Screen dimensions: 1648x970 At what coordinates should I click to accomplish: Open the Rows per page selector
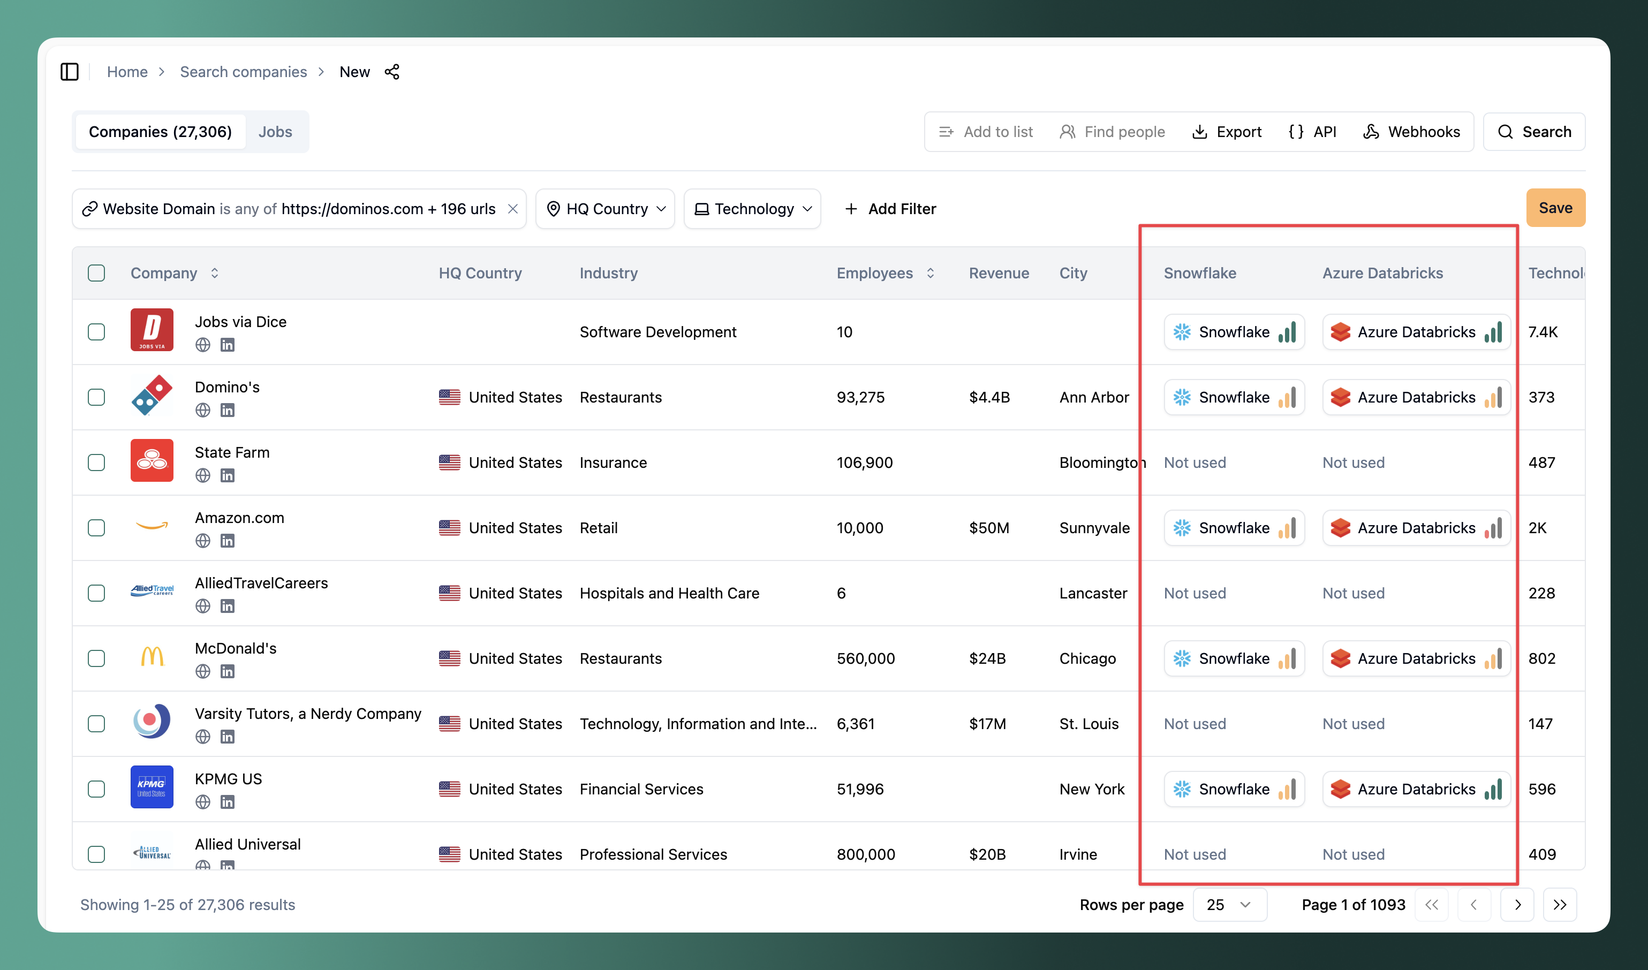(x=1229, y=905)
